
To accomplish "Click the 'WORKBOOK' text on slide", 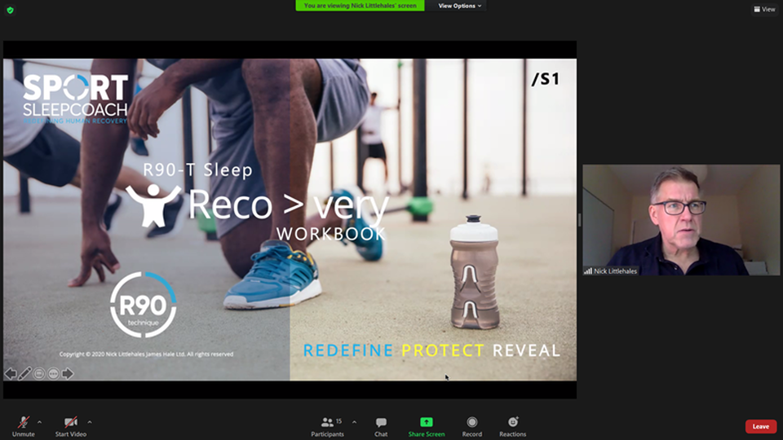I will 332,234.
